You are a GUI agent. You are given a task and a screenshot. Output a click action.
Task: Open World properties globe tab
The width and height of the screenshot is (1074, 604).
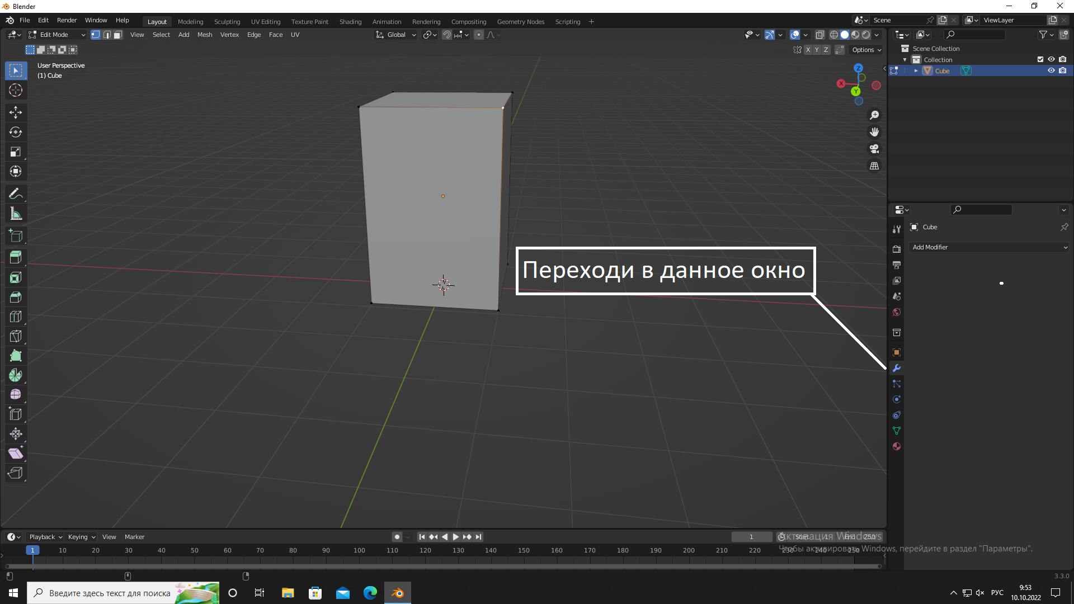point(897,312)
